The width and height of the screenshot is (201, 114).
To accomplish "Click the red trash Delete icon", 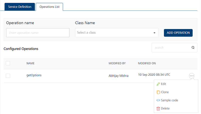I will [x=158, y=108].
